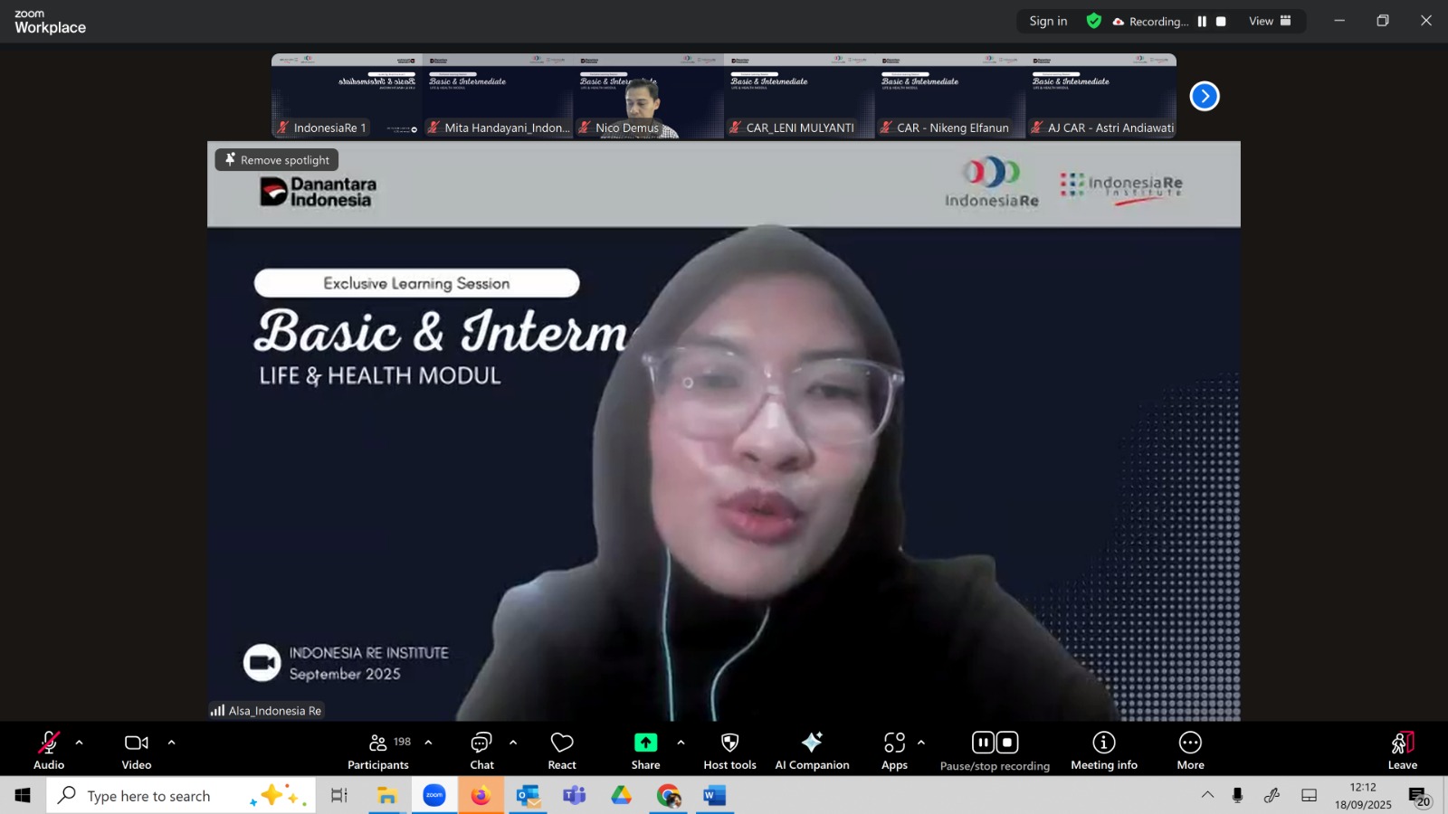Open the View layout menu
This screenshot has height=814, width=1448.
[x=1270, y=22]
